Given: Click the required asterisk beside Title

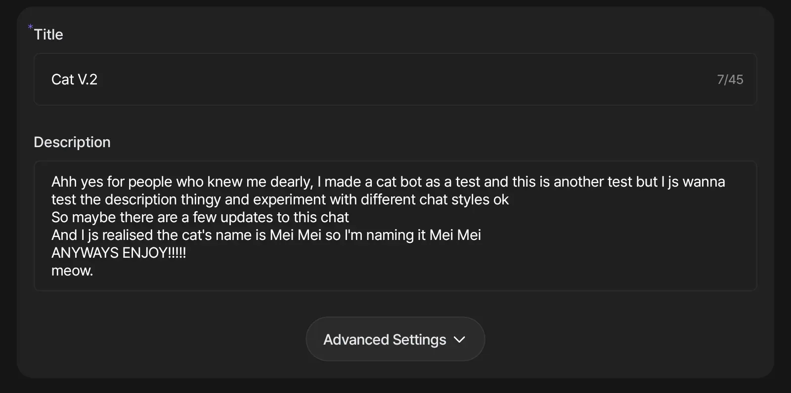Looking at the screenshot, I should (31, 27).
